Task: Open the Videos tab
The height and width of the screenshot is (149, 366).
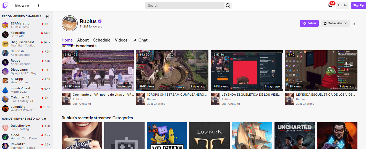Action: [121, 40]
